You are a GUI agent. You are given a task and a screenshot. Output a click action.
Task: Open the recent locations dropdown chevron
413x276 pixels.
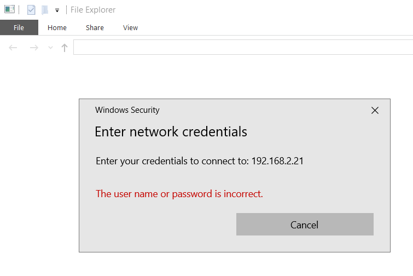coord(50,48)
